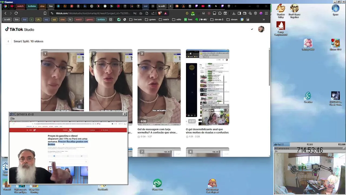Open the Camp Canyonwood desktop shortcut
The width and height of the screenshot is (346, 195).
point(281,29)
